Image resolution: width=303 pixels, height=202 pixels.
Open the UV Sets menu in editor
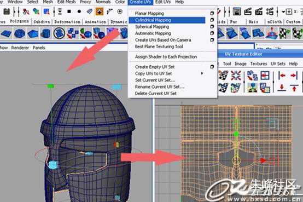click(278, 64)
